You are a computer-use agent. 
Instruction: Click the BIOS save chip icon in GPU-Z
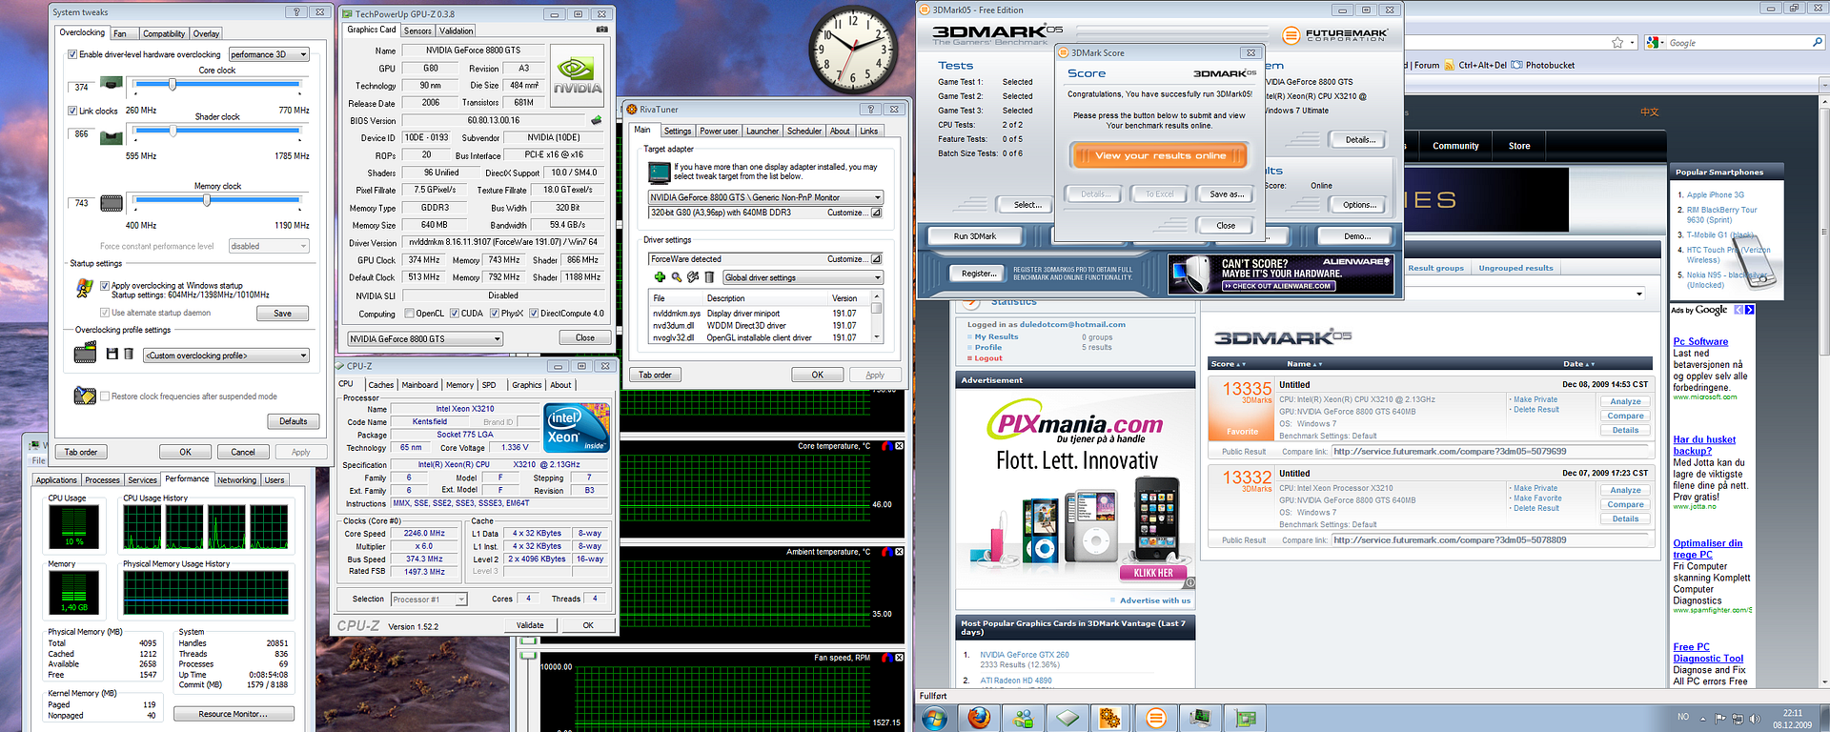[x=596, y=120]
